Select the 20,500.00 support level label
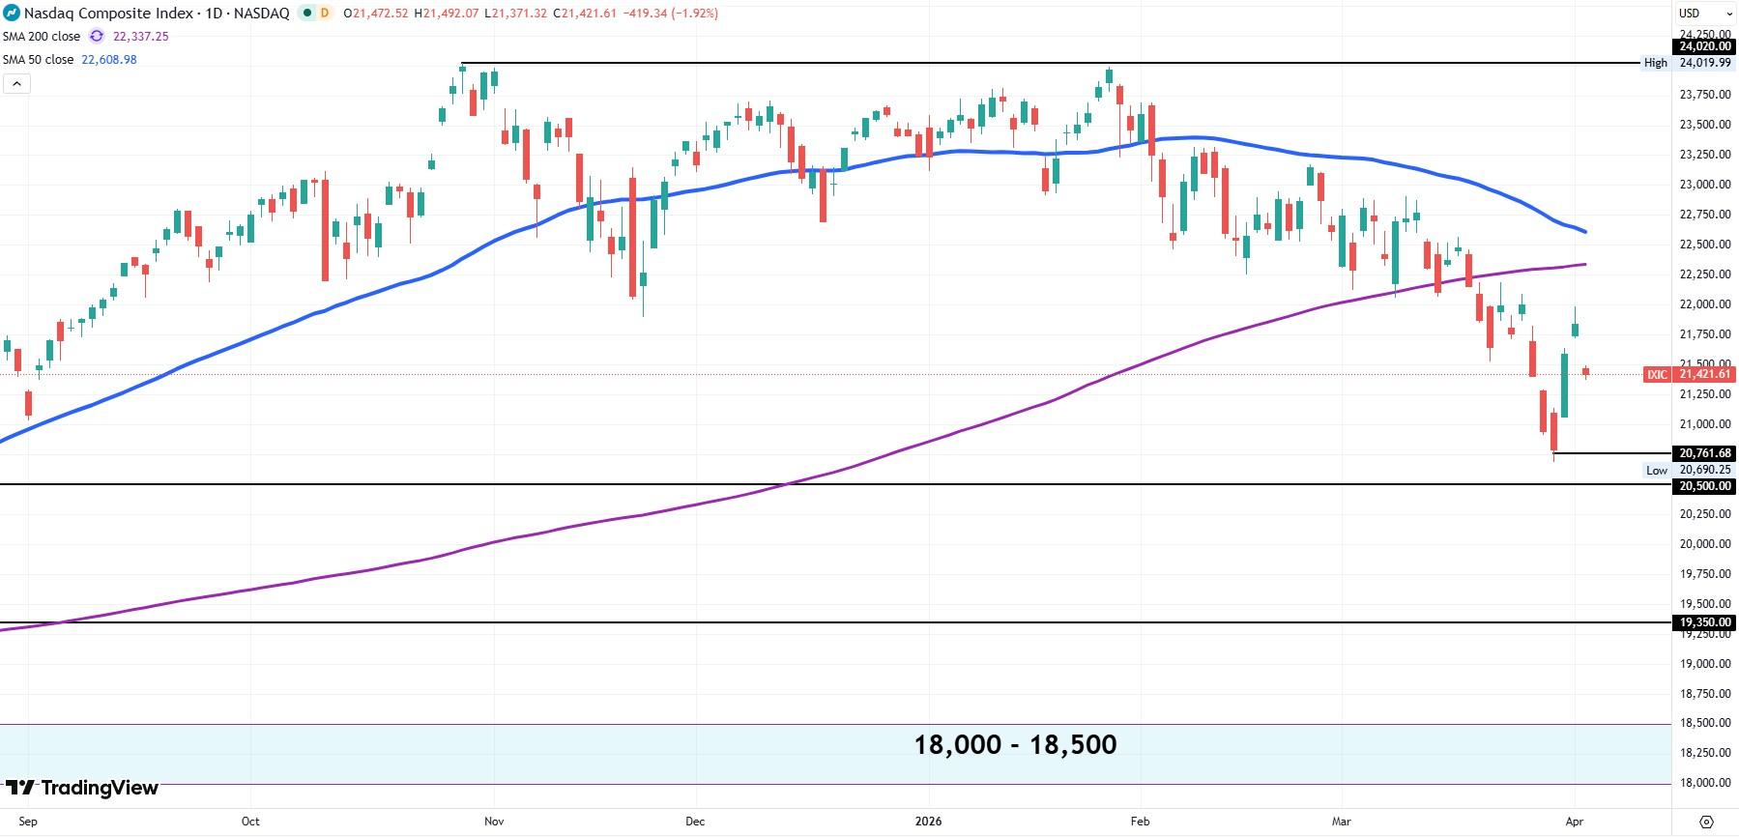 coord(1703,486)
